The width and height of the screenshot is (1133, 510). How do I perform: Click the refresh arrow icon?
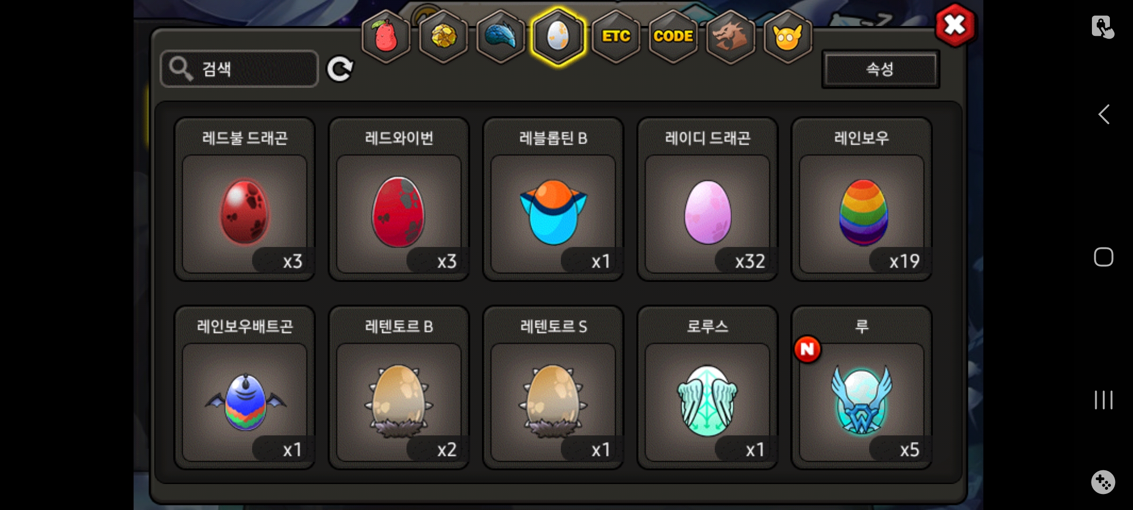coord(340,69)
